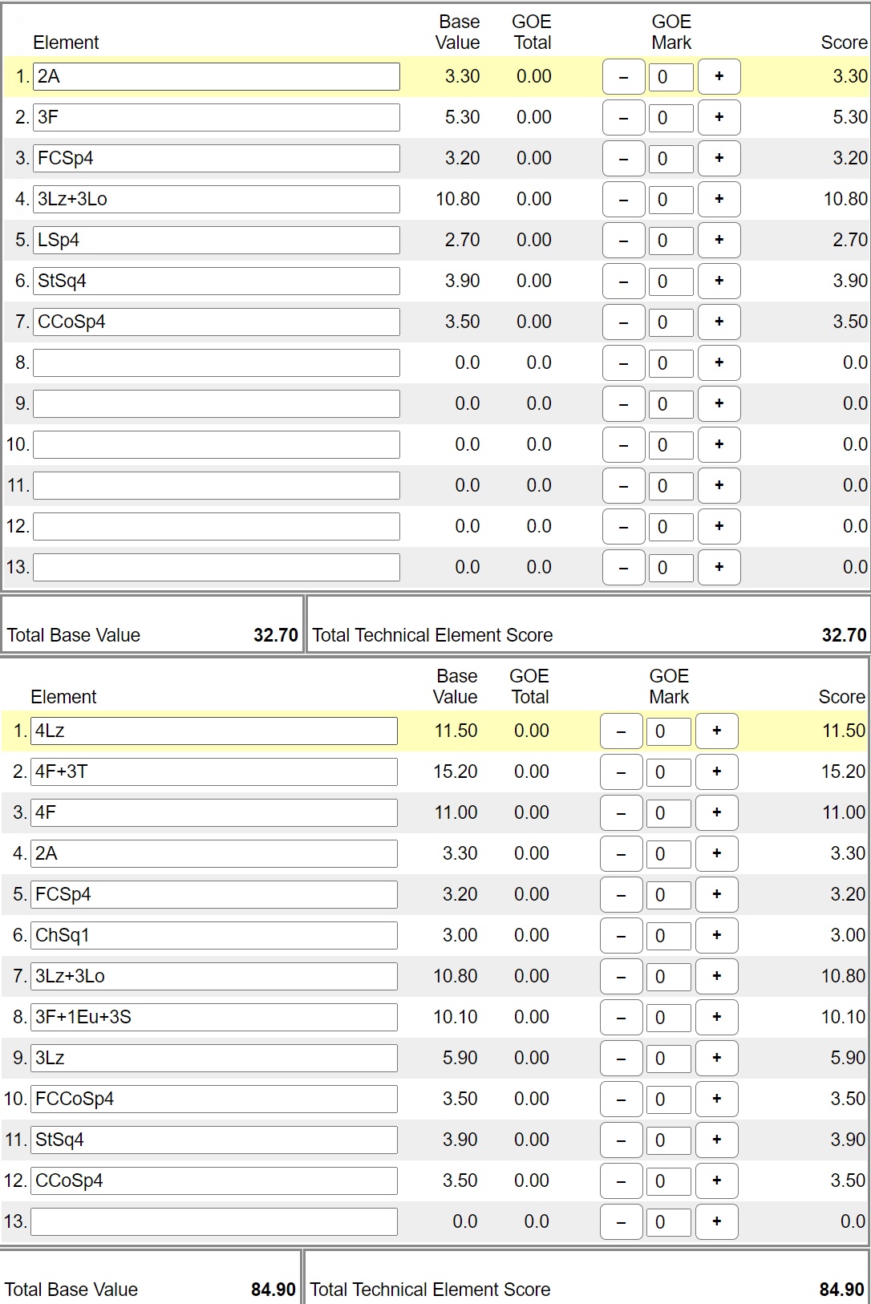Viewport: 871px width, 1304px height.
Task: Click the GOE mark input for ChSq1
Action: coord(668,935)
